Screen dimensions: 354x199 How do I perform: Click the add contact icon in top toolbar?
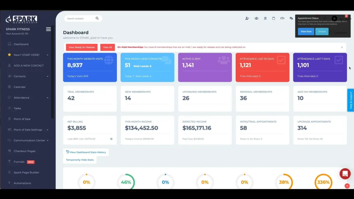[x=247, y=18]
